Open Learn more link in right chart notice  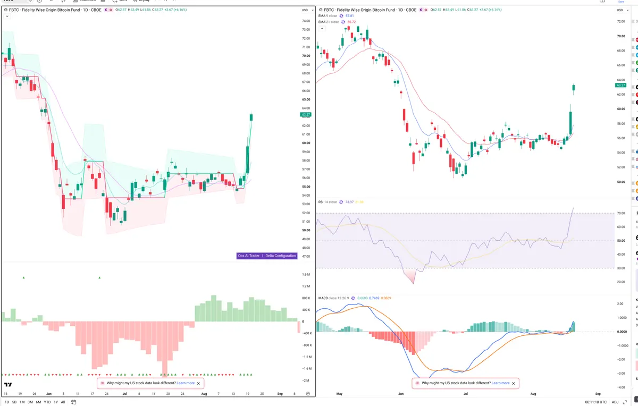click(x=500, y=383)
